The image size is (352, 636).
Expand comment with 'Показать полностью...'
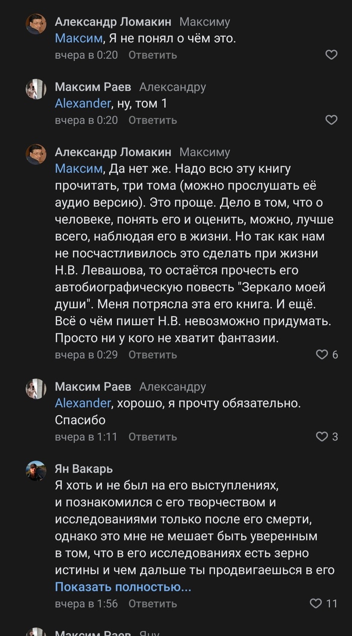click(x=123, y=587)
